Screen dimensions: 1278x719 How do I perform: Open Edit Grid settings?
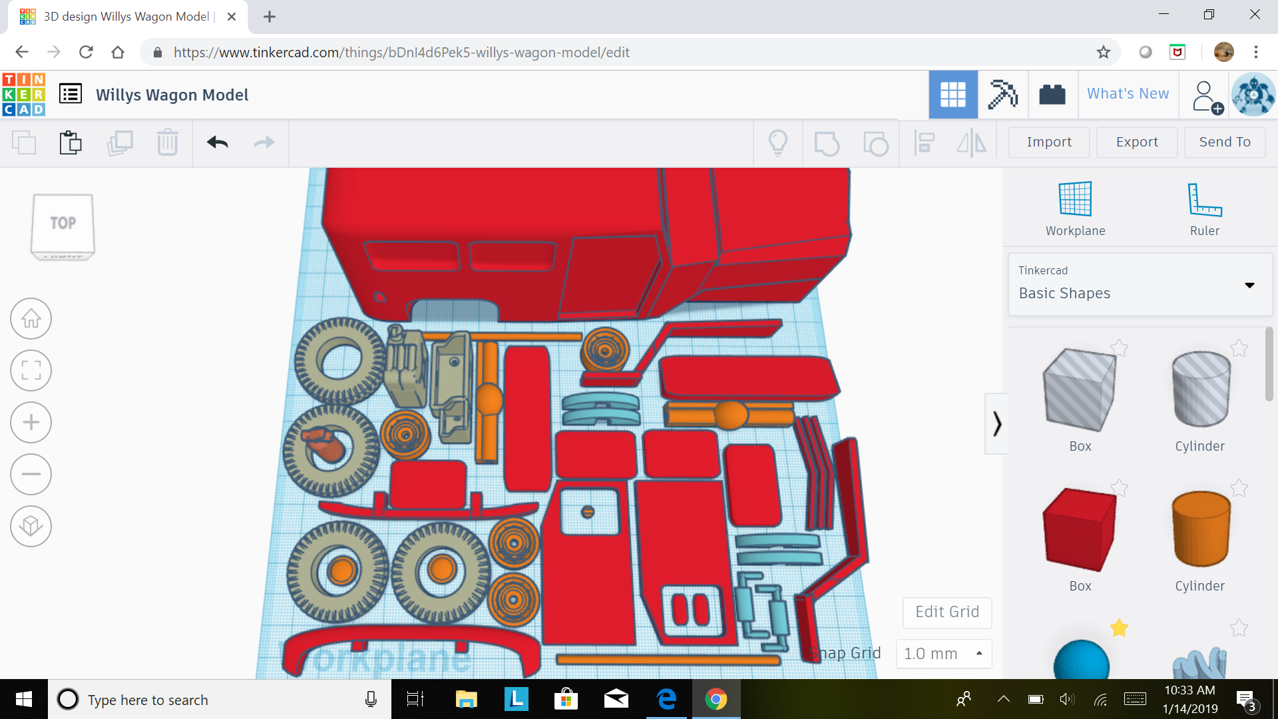[x=947, y=612]
